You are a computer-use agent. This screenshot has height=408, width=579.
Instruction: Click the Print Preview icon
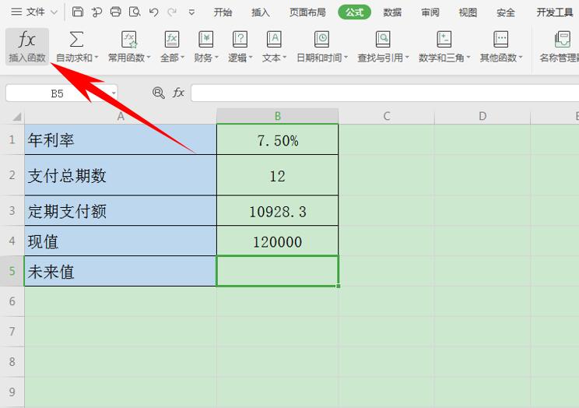point(135,12)
